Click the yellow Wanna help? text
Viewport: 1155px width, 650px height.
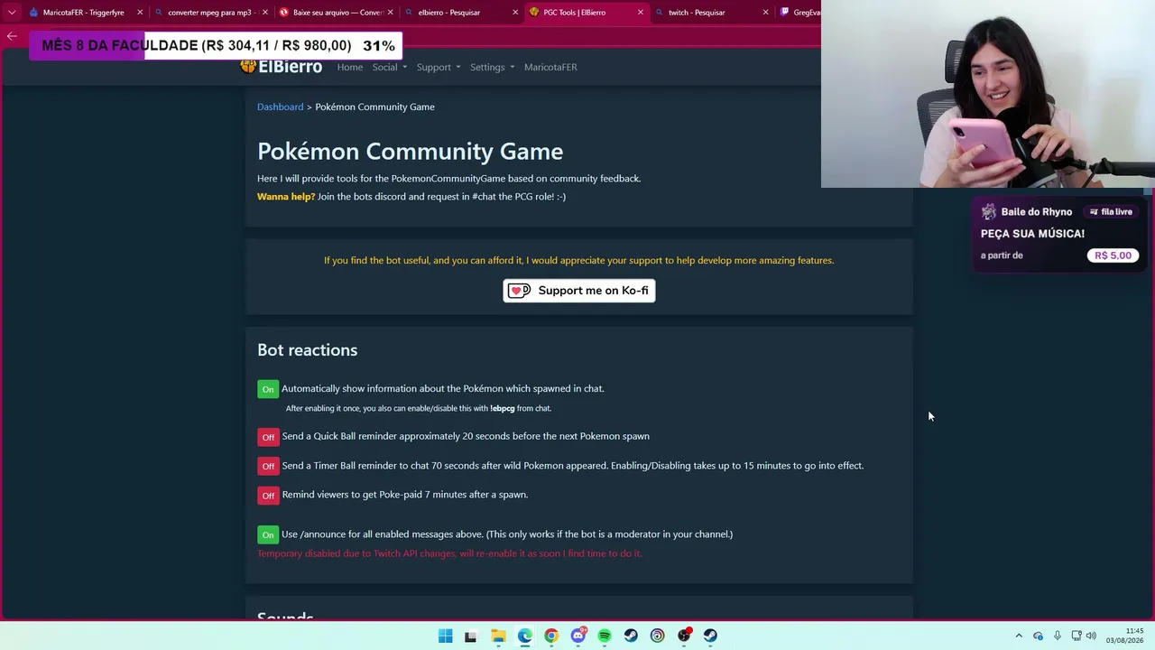286,197
